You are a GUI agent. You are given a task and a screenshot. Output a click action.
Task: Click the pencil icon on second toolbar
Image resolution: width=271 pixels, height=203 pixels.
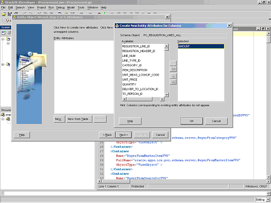point(7,21)
